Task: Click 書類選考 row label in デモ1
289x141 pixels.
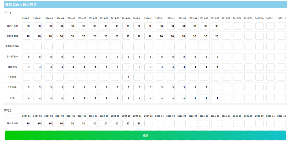Action: coord(12,67)
